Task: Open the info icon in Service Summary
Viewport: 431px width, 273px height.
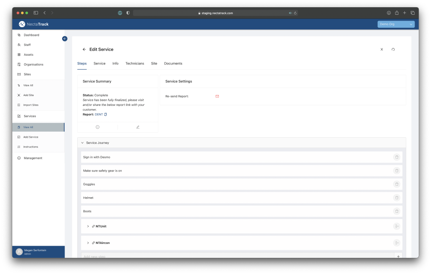Action: tap(97, 127)
